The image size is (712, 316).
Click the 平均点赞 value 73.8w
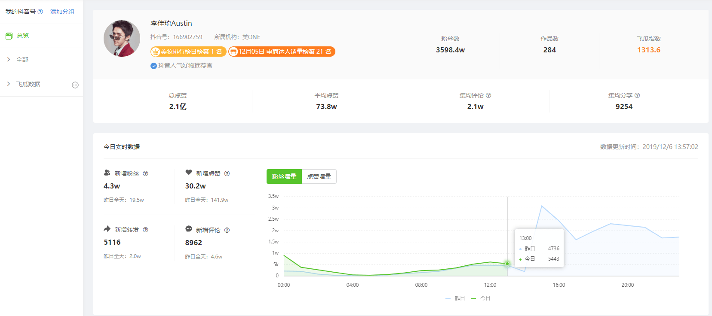pyautogui.click(x=326, y=106)
